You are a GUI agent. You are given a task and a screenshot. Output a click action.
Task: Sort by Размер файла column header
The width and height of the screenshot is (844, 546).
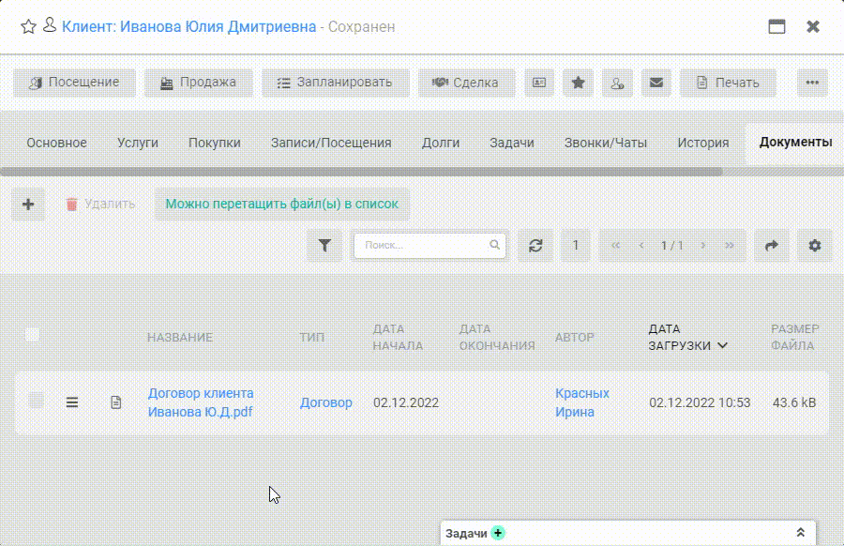pos(794,337)
